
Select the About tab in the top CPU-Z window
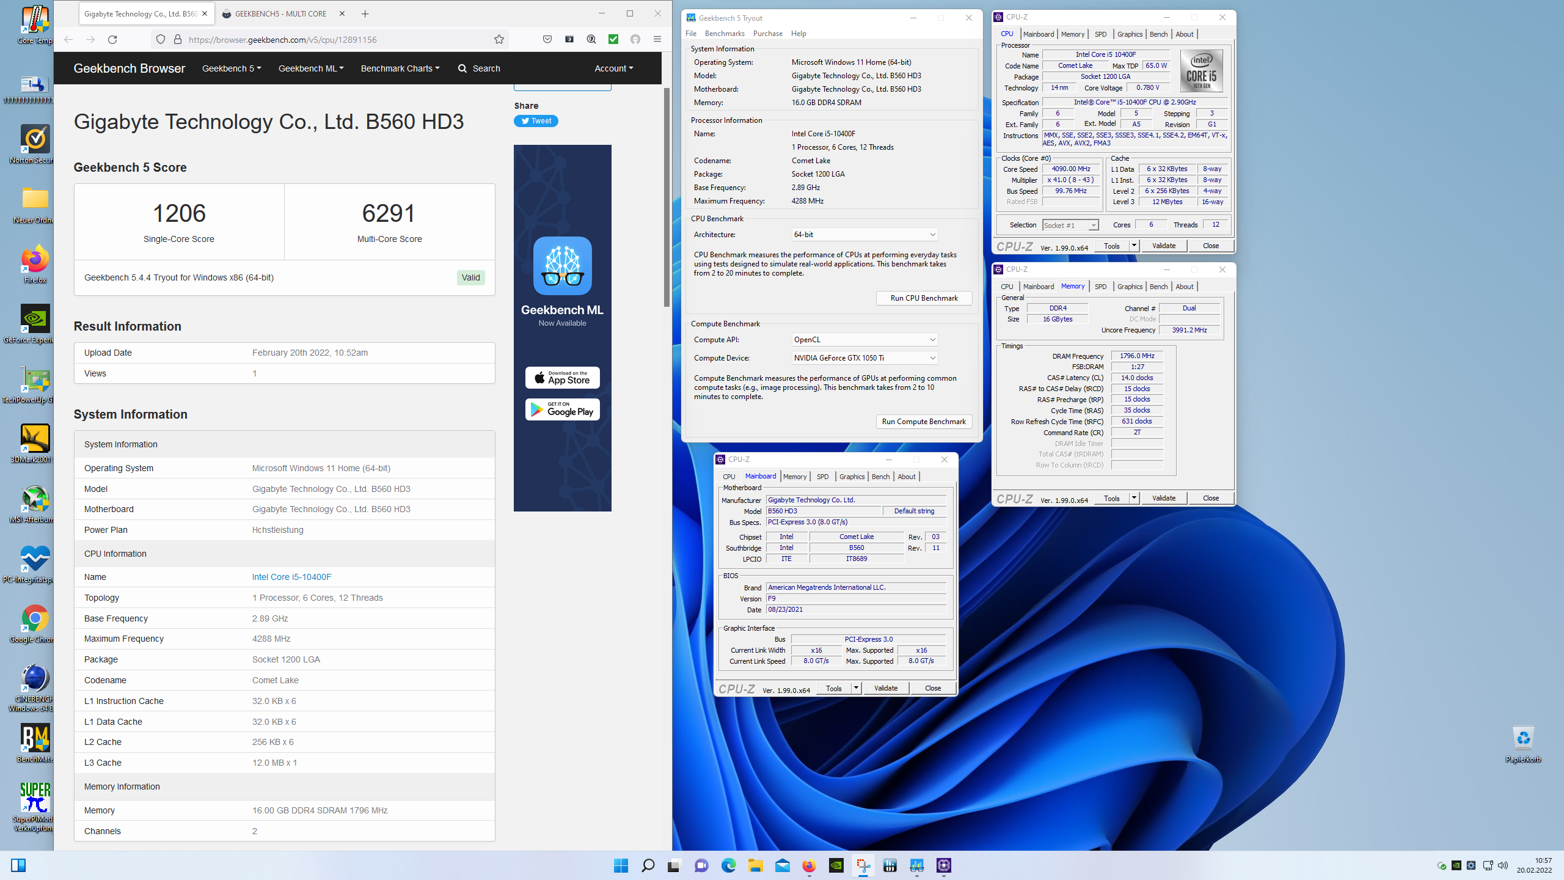click(1184, 34)
